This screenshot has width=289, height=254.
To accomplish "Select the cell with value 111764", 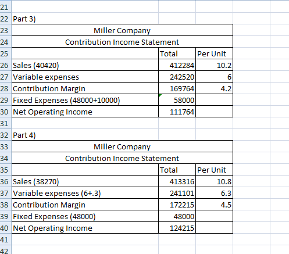I will tap(177, 112).
